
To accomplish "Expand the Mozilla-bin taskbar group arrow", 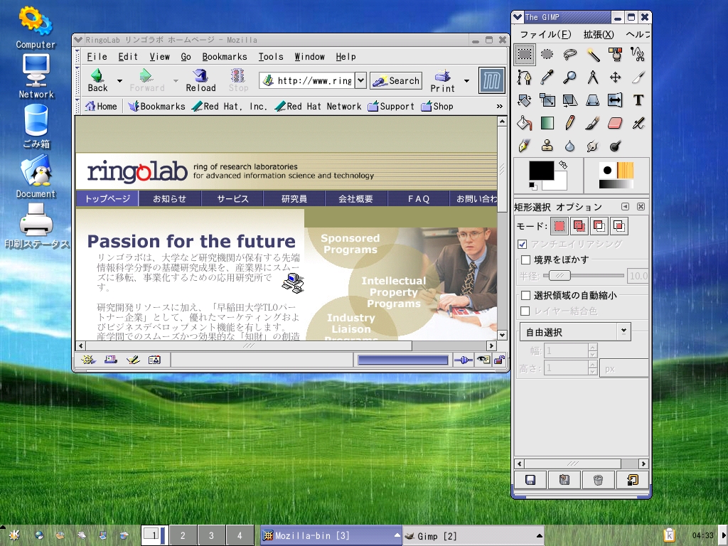I will [397, 535].
